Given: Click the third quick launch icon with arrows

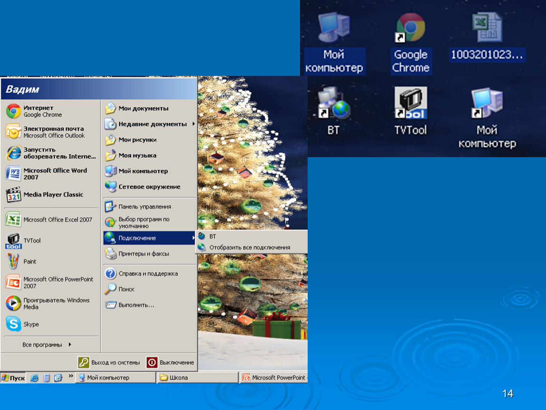Looking at the screenshot, I should (x=58, y=378).
